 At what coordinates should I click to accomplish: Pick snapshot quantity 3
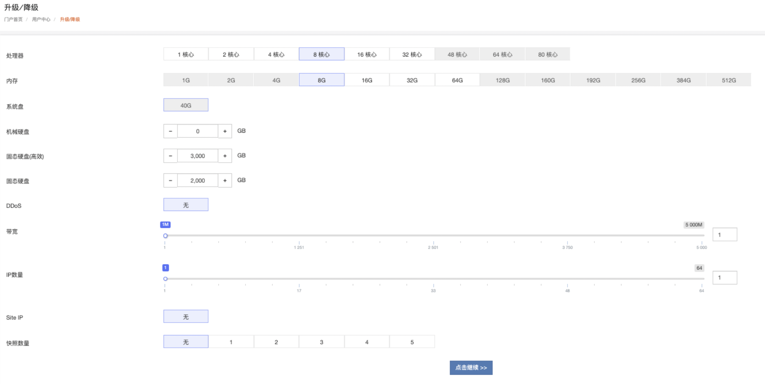tap(321, 342)
